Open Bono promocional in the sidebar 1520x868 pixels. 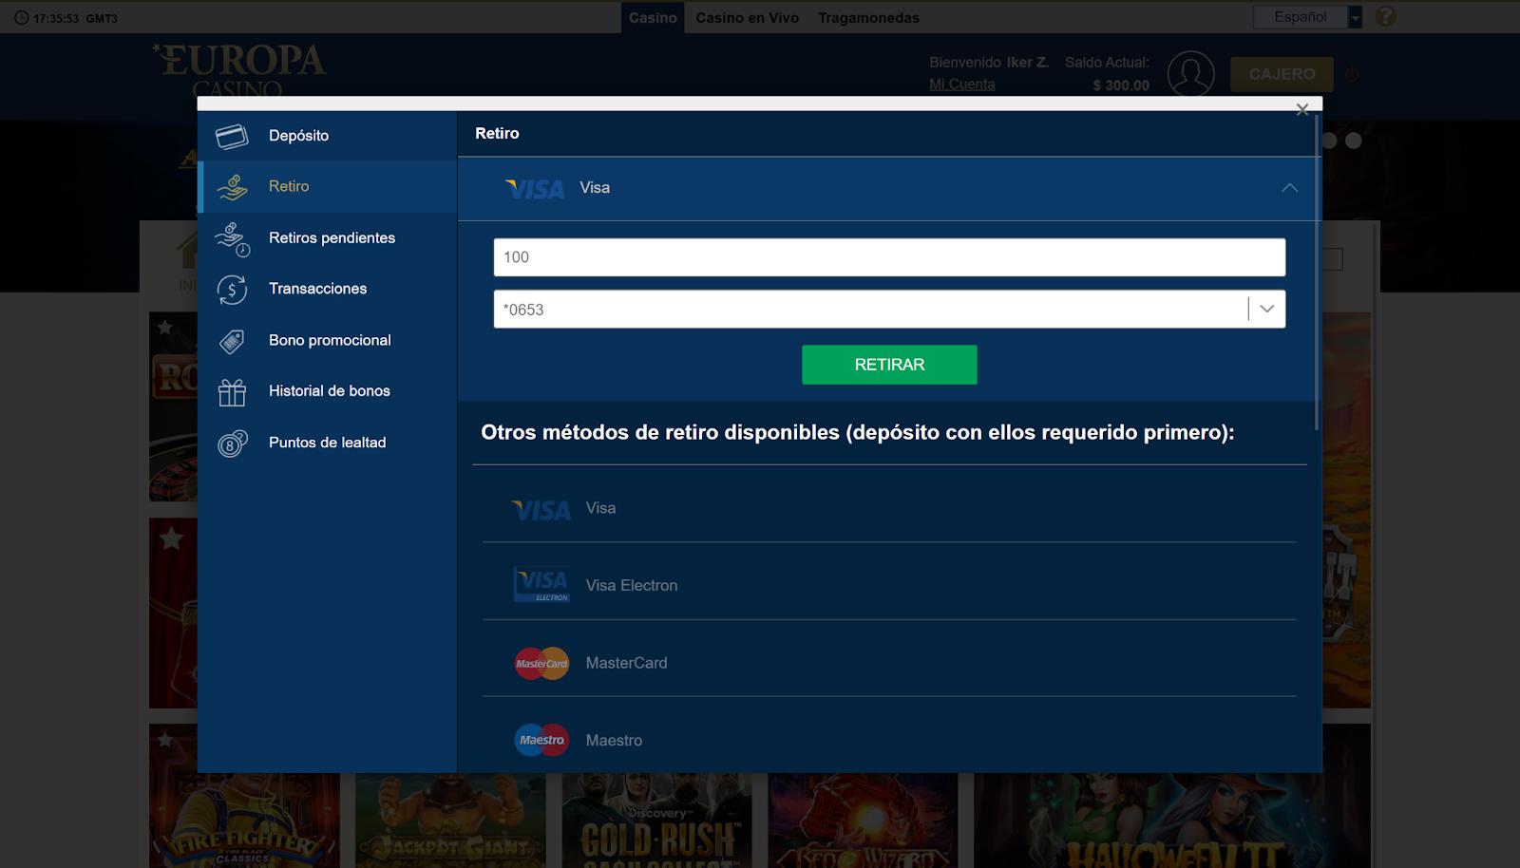coord(328,340)
